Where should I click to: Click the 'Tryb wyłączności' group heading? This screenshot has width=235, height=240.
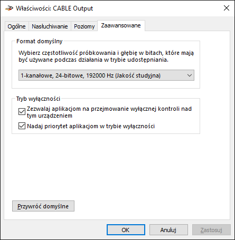[x=38, y=99]
